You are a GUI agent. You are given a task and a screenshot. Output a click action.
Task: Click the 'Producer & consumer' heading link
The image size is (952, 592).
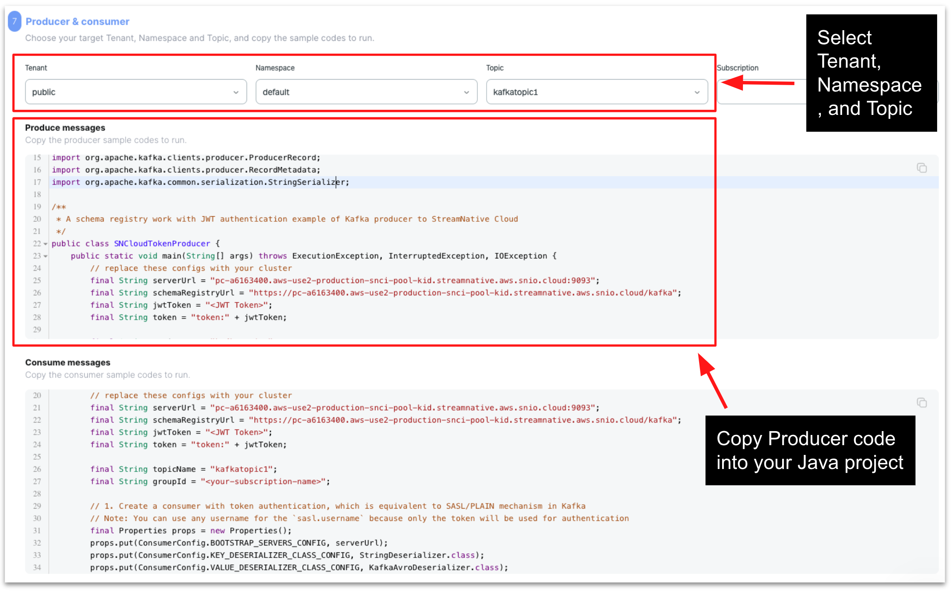77,21
